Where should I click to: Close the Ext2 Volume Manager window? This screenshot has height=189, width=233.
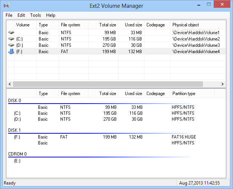tap(222, 4)
